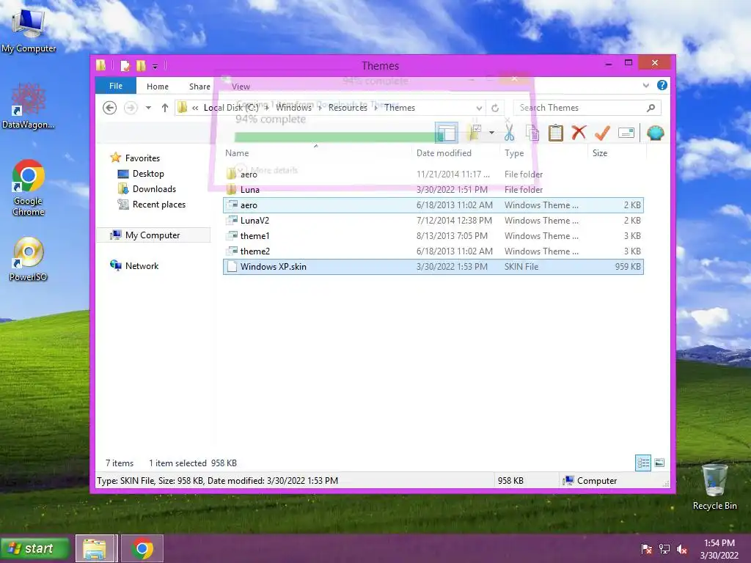The width and height of the screenshot is (751, 563).
Task: Paste using the clipboard icon
Action: click(x=556, y=133)
